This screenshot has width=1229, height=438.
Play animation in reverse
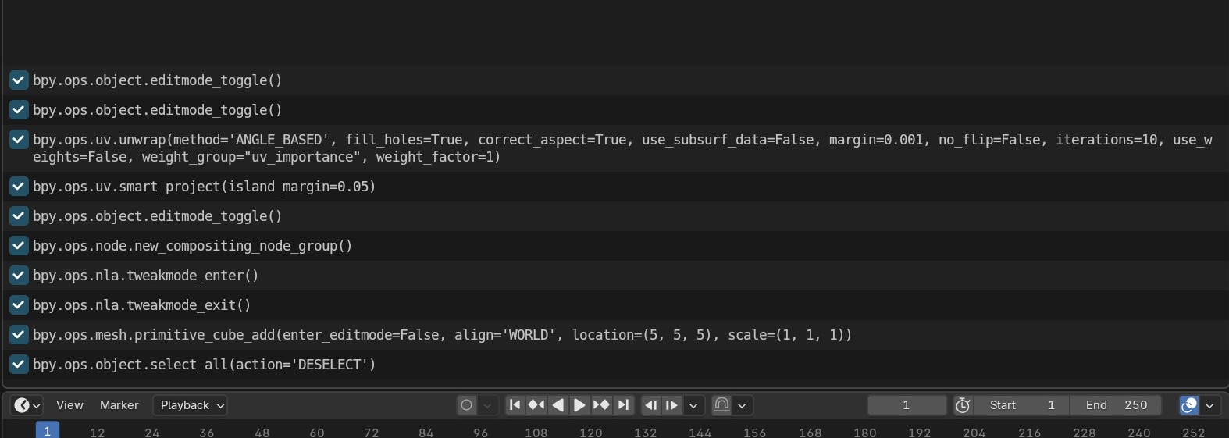(x=558, y=405)
